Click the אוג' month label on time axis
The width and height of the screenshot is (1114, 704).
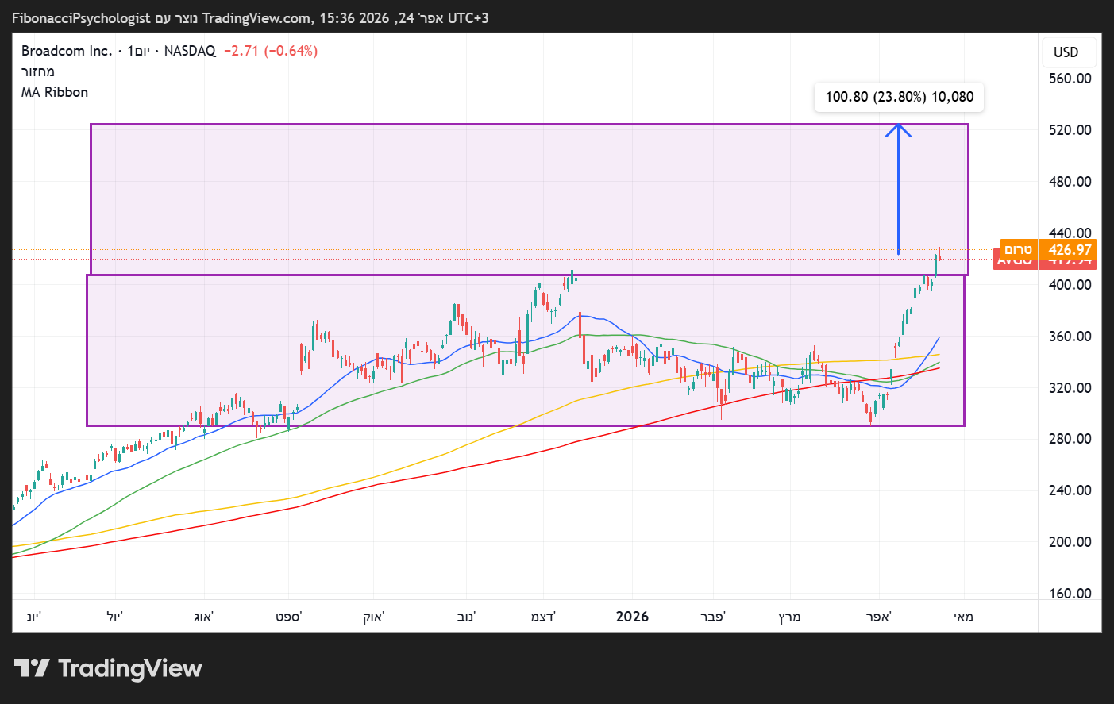click(204, 617)
